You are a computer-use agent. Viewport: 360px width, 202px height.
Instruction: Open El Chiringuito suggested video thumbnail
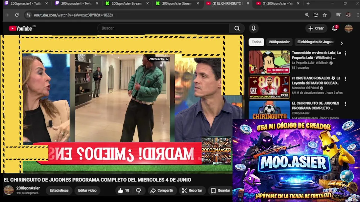[269, 110]
